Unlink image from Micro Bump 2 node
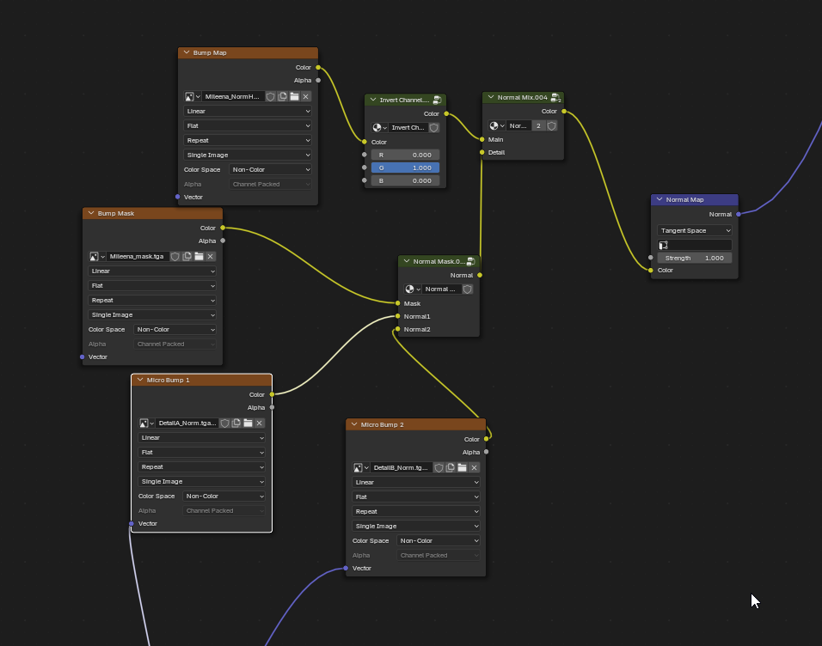This screenshot has width=822, height=646. 474,467
